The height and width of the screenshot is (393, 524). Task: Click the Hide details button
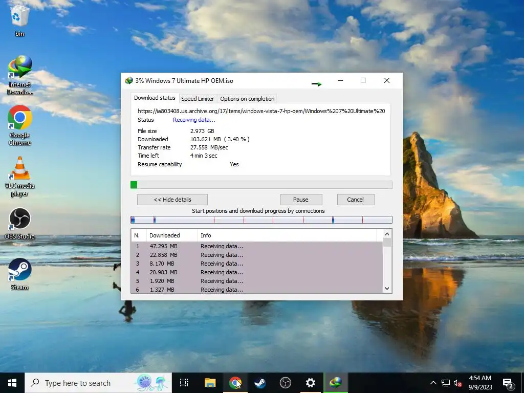(x=172, y=200)
